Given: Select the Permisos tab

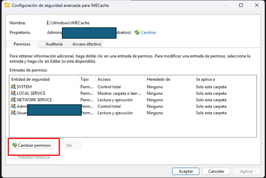Looking at the screenshot, I should (22, 44).
